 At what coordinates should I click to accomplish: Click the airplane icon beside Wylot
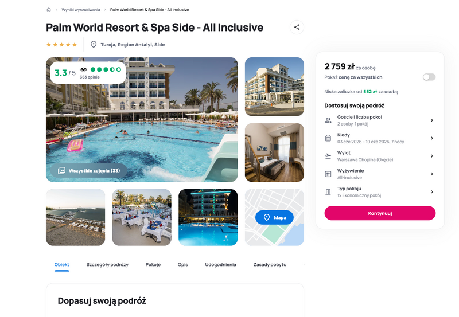(328, 156)
